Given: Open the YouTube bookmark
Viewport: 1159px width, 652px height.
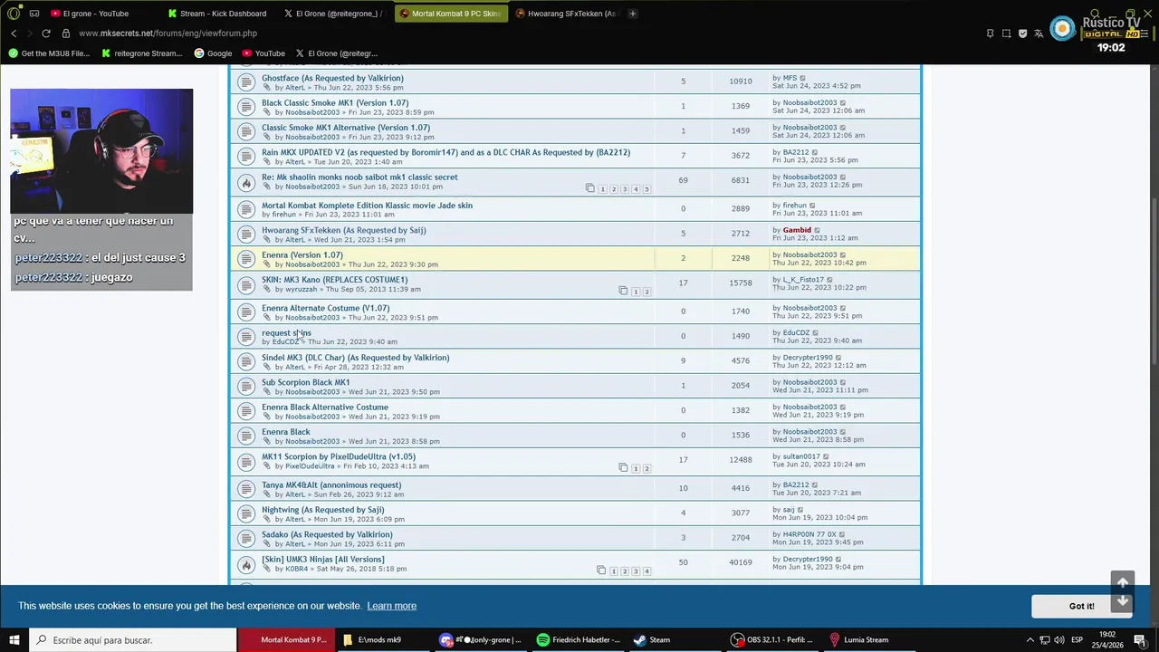Looking at the screenshot, I should pos(263,53).
